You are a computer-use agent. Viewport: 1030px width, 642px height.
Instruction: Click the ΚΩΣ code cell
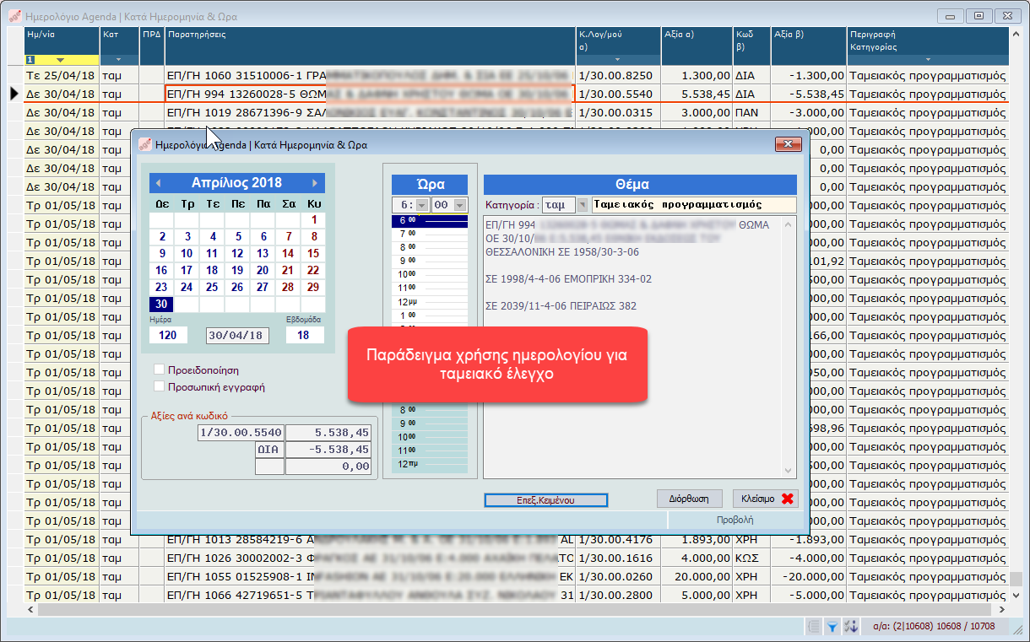751,558
